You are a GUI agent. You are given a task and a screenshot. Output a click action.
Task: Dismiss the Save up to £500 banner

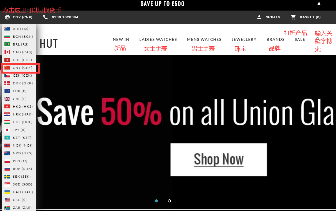[x=319, y=4]
